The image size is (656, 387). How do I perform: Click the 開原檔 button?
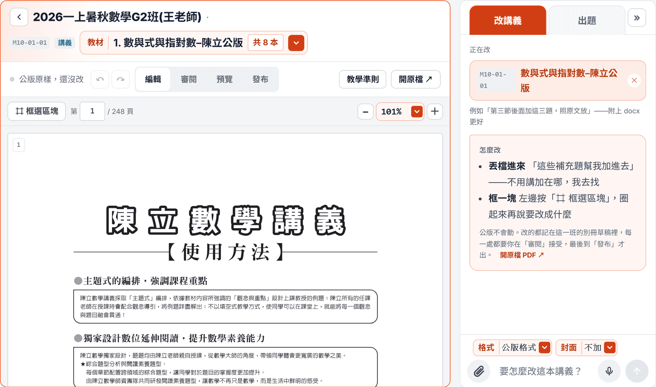pos(416,79)
